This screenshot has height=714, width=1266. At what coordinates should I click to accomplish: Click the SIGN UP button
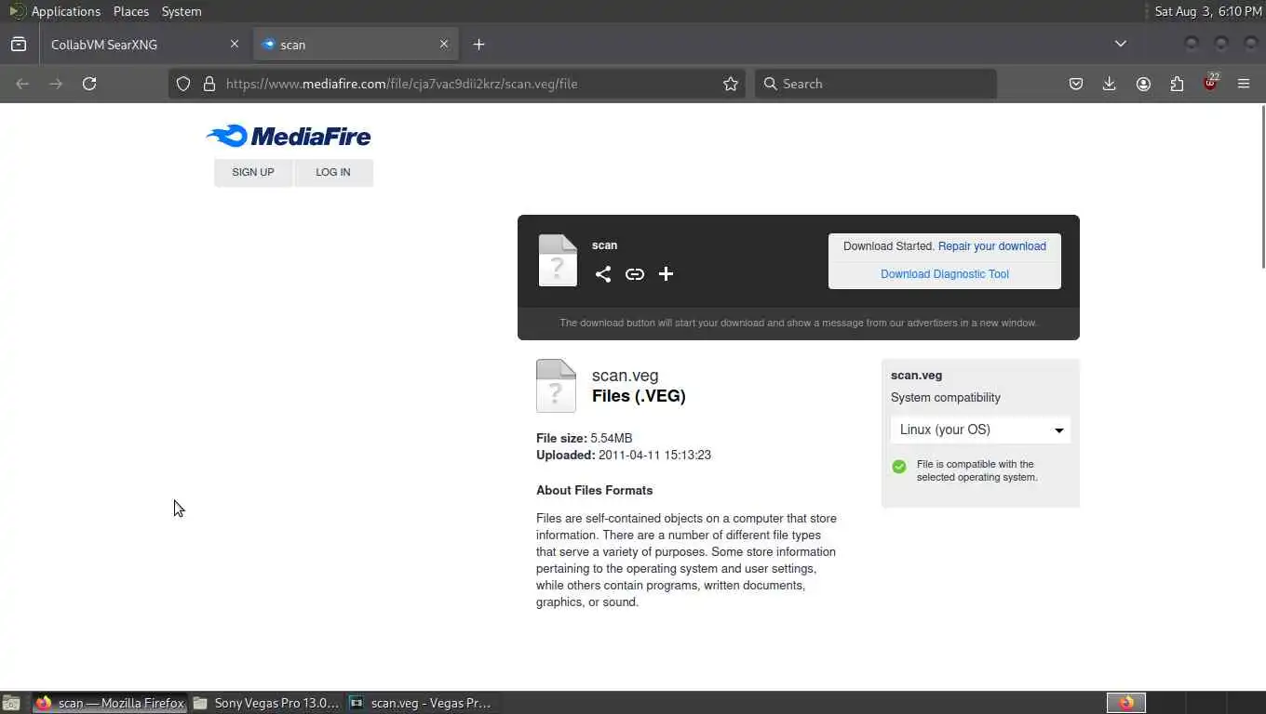(x=253, y=172)
